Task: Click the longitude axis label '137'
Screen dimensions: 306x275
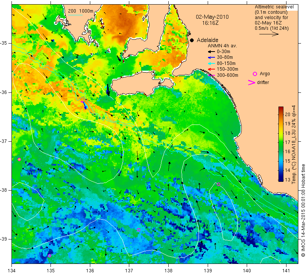Action: pyautogui.click(x=129, y=271)
